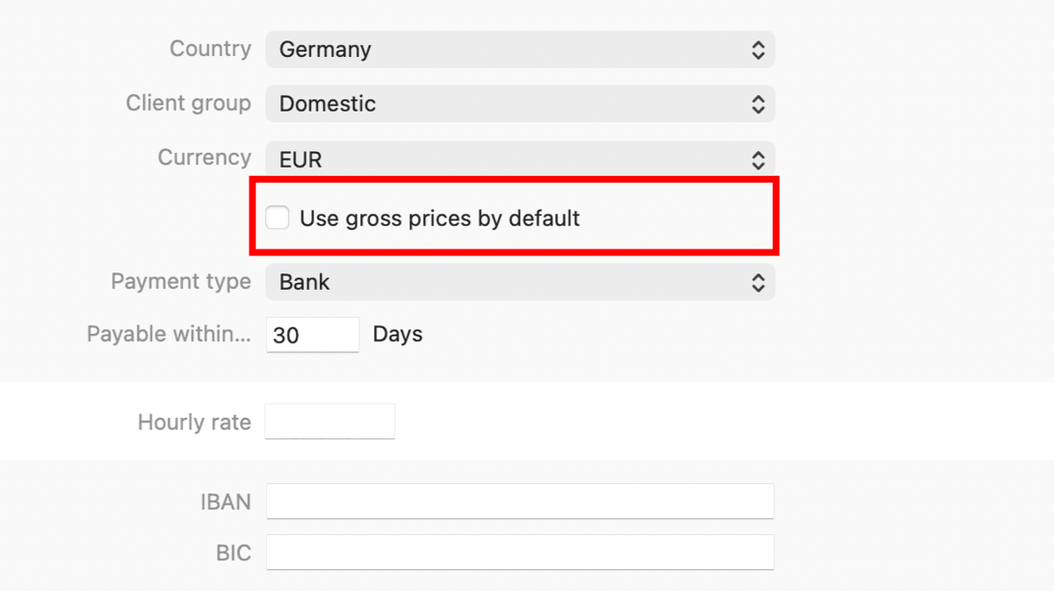Click the 'Use gross prices by default' text
The height and width of the screenshot is (592, 1054).
coord(439,218)
